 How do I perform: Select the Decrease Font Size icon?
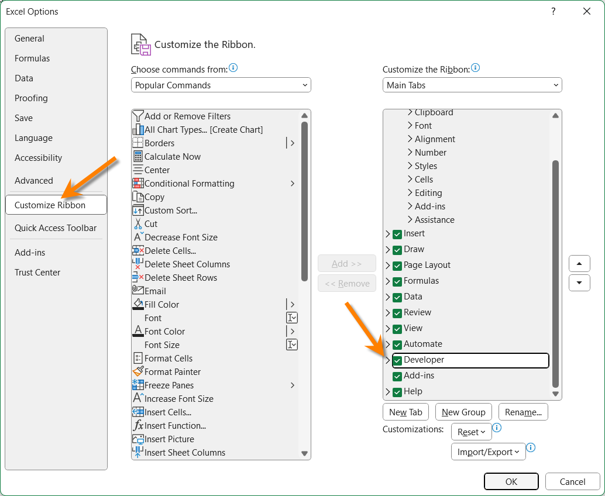click(x=137, y=237)
